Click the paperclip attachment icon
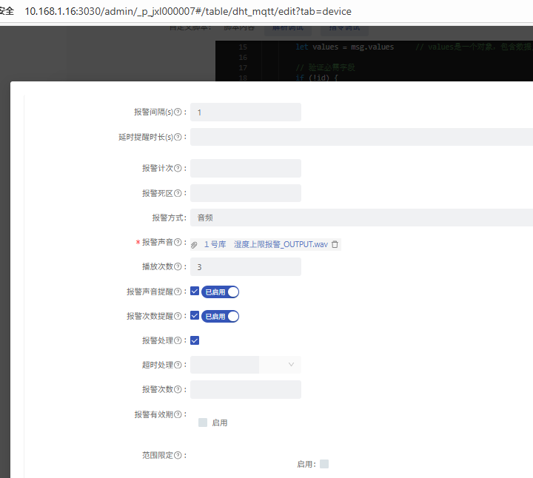 (194, 245)
